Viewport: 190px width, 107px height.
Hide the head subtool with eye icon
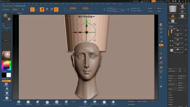coord(186,30)
